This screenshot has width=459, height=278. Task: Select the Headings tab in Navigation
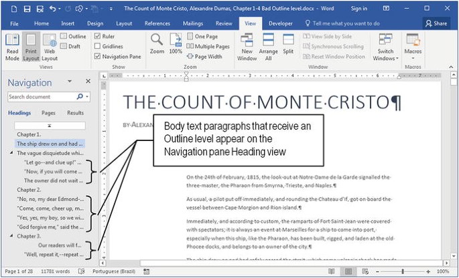tap(19, 113)
